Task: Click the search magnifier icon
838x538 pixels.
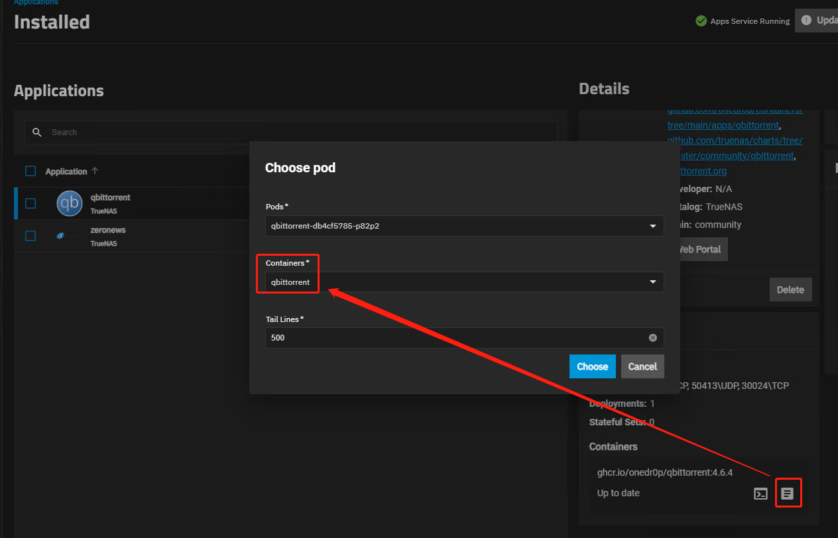Action: (x=37, y=132)
